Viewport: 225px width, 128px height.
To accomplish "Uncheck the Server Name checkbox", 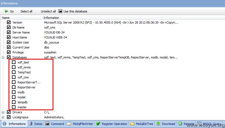I will pos(9,32).
